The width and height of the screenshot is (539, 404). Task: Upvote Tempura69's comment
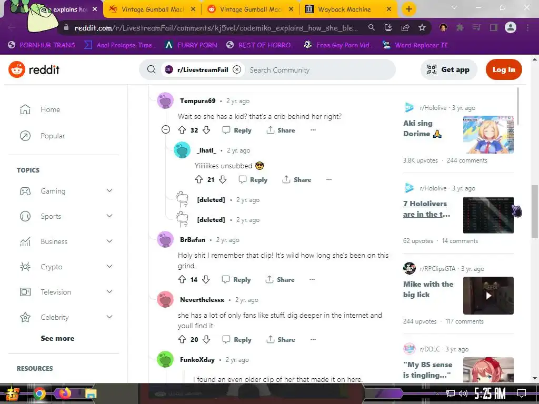point(182,130)
